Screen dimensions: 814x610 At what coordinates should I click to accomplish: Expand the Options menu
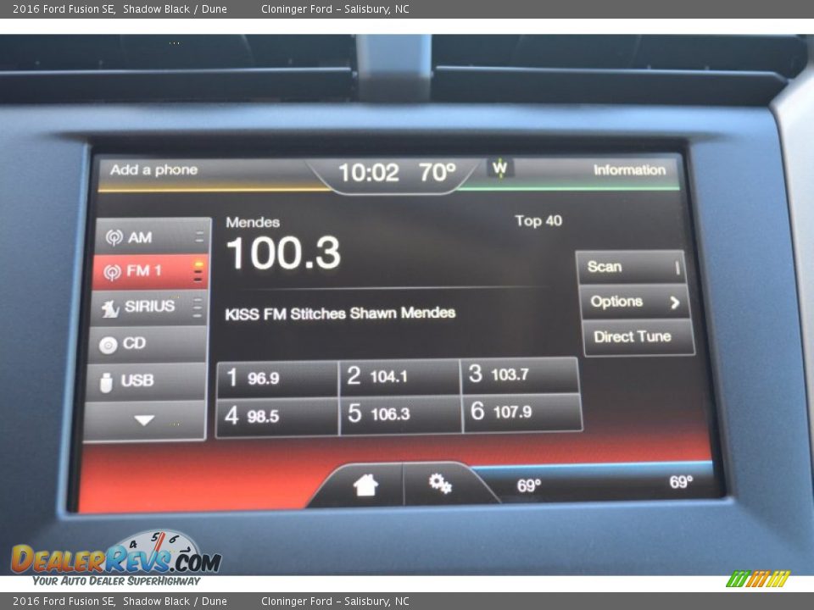tap(634, 302)
